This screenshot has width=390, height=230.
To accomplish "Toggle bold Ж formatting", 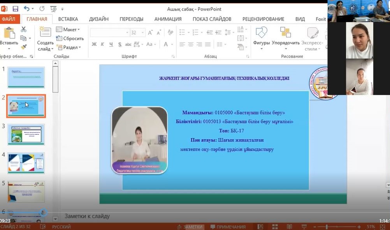I will pos(94,44).
